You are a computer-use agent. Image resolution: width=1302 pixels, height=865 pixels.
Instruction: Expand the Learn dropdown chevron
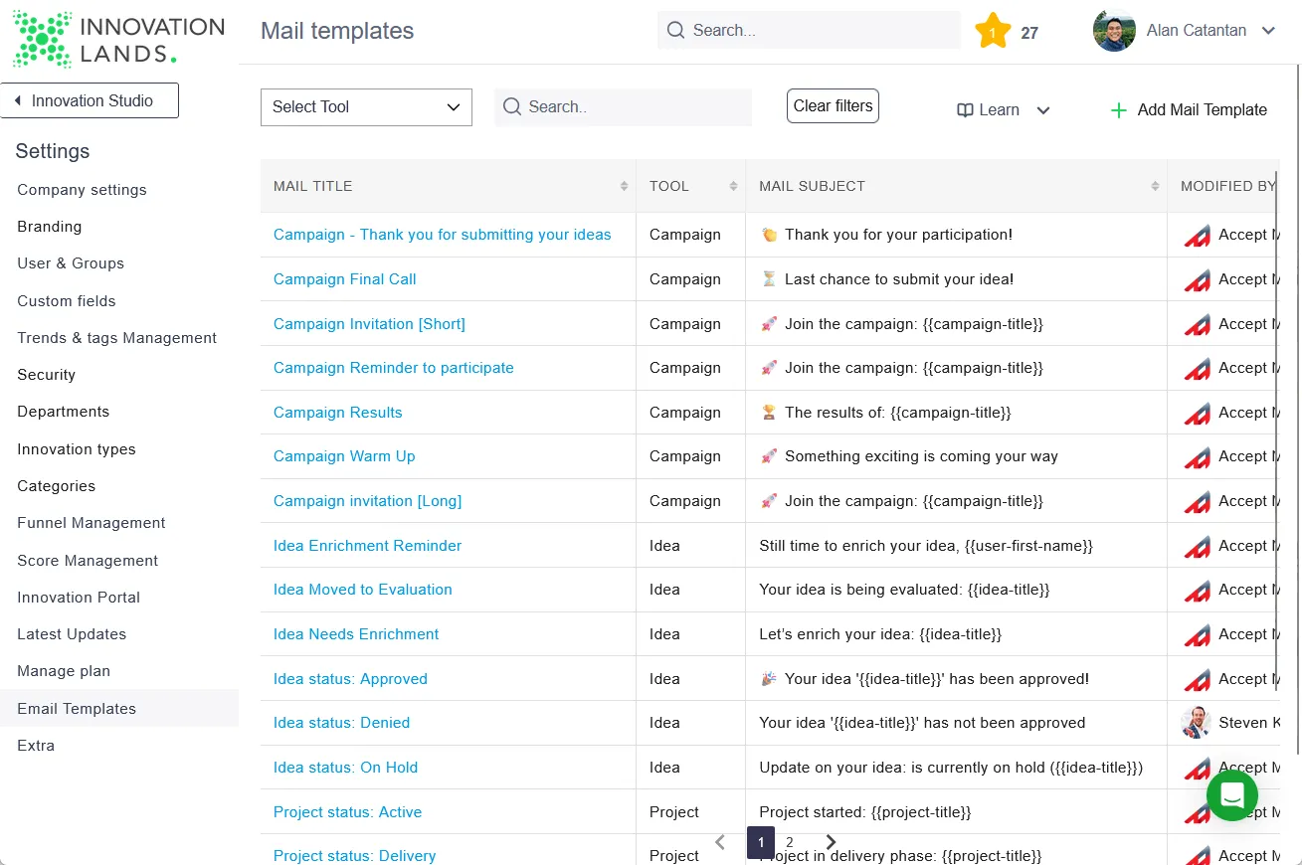point(1043,110)
